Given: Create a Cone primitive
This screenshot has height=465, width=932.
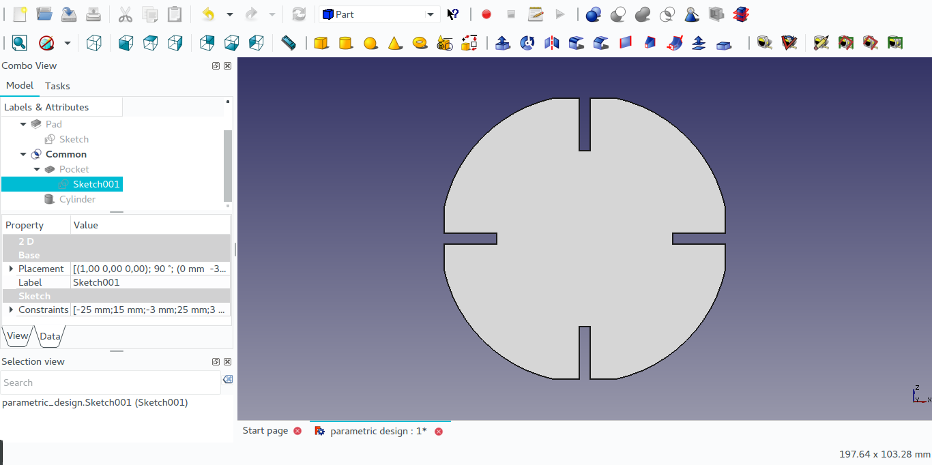Looking at the screenshot, I should click(395, 42).
